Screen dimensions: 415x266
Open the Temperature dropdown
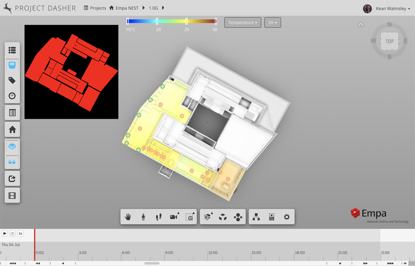tap(242, 23)
